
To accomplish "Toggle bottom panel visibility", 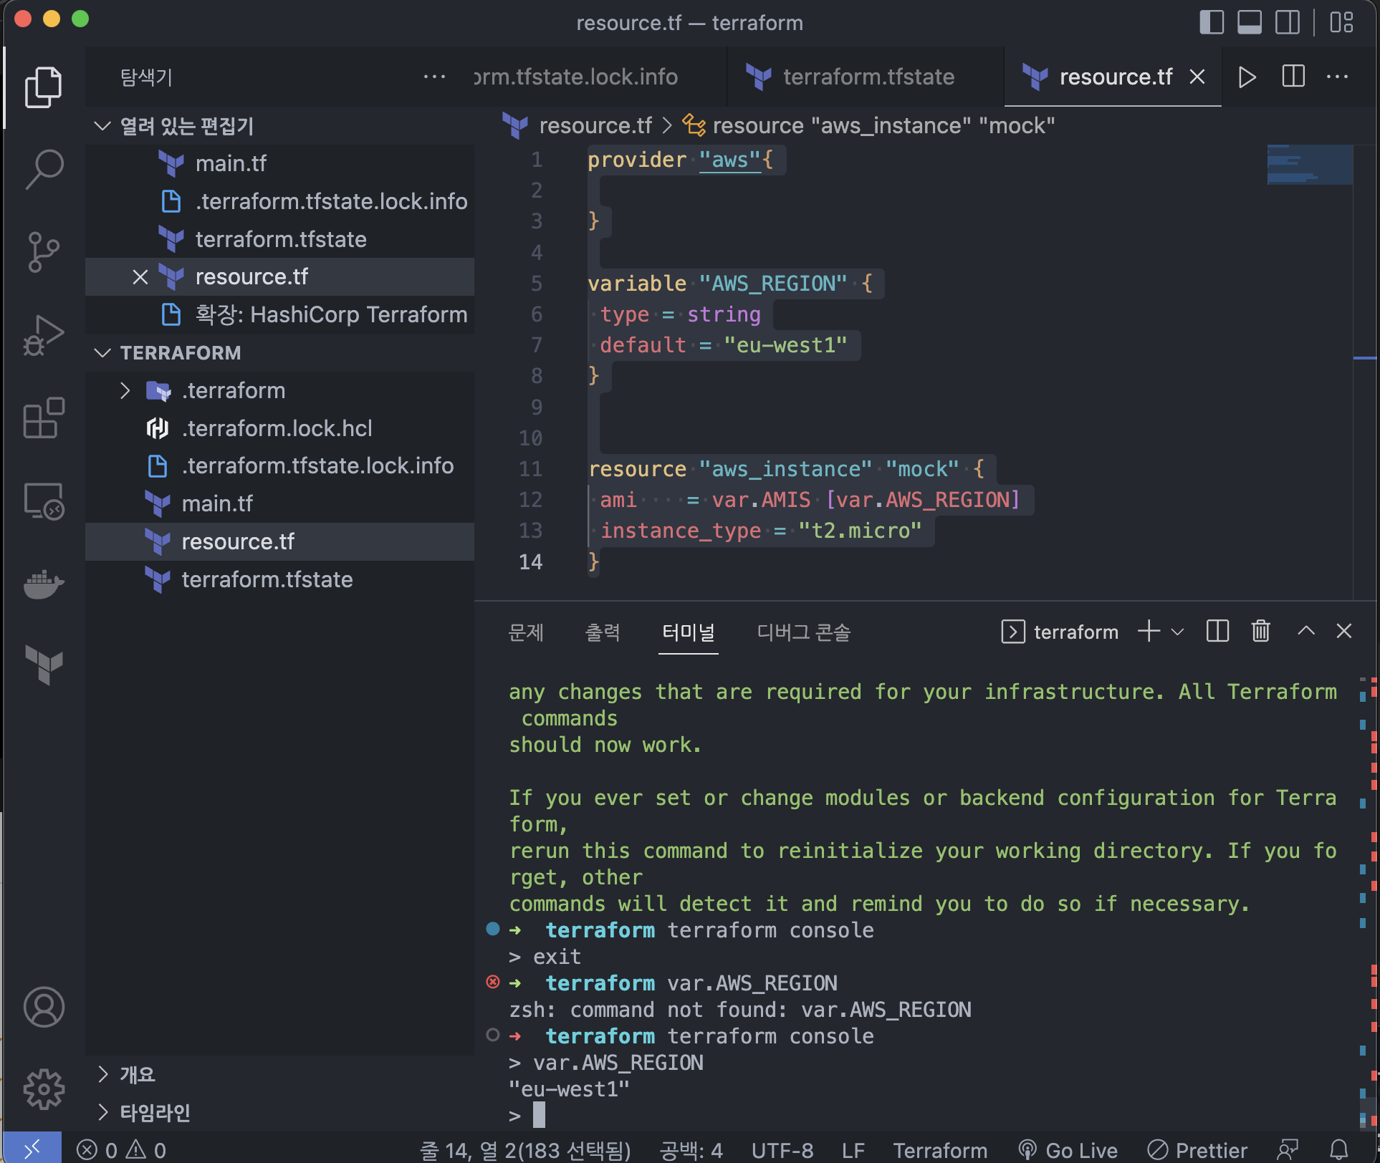I will [x=1250, y=22].
